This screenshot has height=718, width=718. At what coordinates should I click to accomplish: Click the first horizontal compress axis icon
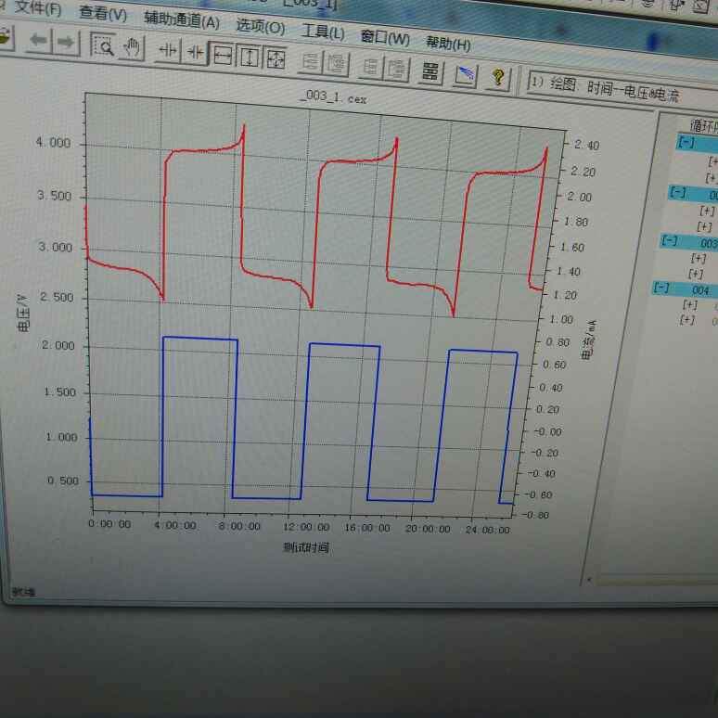(x=168, y=50)
